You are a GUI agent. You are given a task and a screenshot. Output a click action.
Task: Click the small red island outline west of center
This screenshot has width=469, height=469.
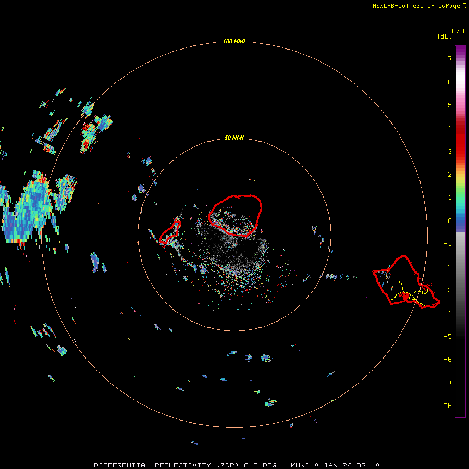coord(170,233)
